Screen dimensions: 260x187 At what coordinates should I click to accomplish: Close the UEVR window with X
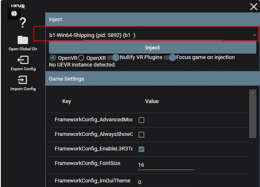pyautogui.click(x=253, y=7)
